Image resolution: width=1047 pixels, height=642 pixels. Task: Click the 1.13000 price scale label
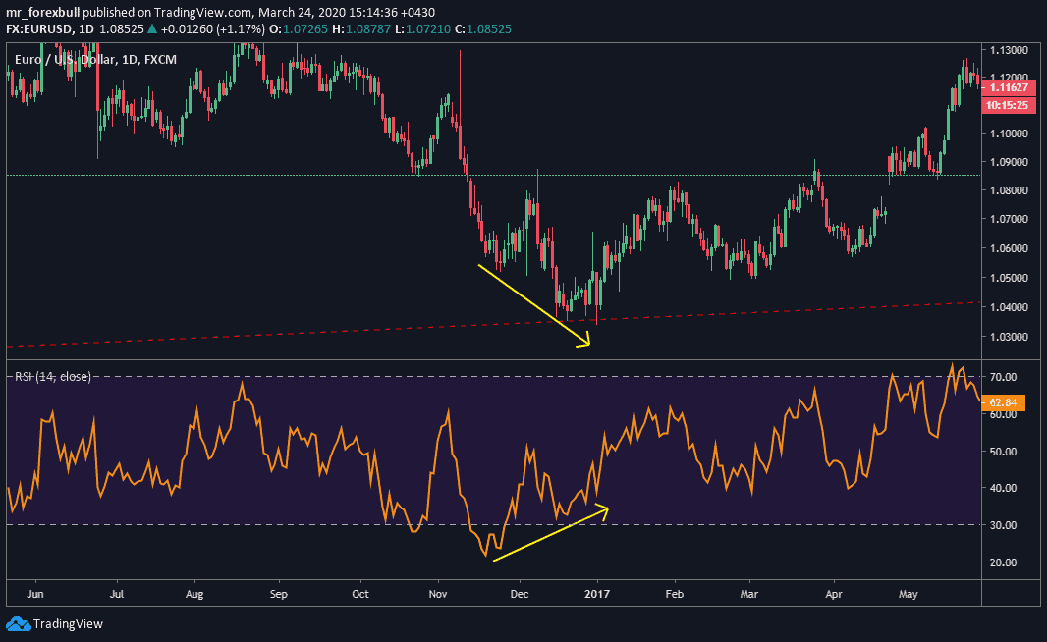tap(1006, 49)
